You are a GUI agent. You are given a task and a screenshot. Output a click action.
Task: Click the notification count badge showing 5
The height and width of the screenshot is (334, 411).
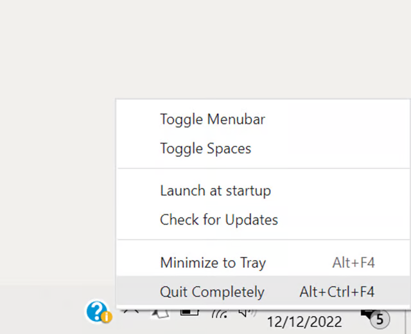380,319
